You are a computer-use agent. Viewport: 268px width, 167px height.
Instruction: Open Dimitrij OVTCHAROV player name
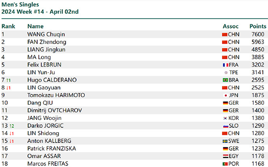(54, 110)
